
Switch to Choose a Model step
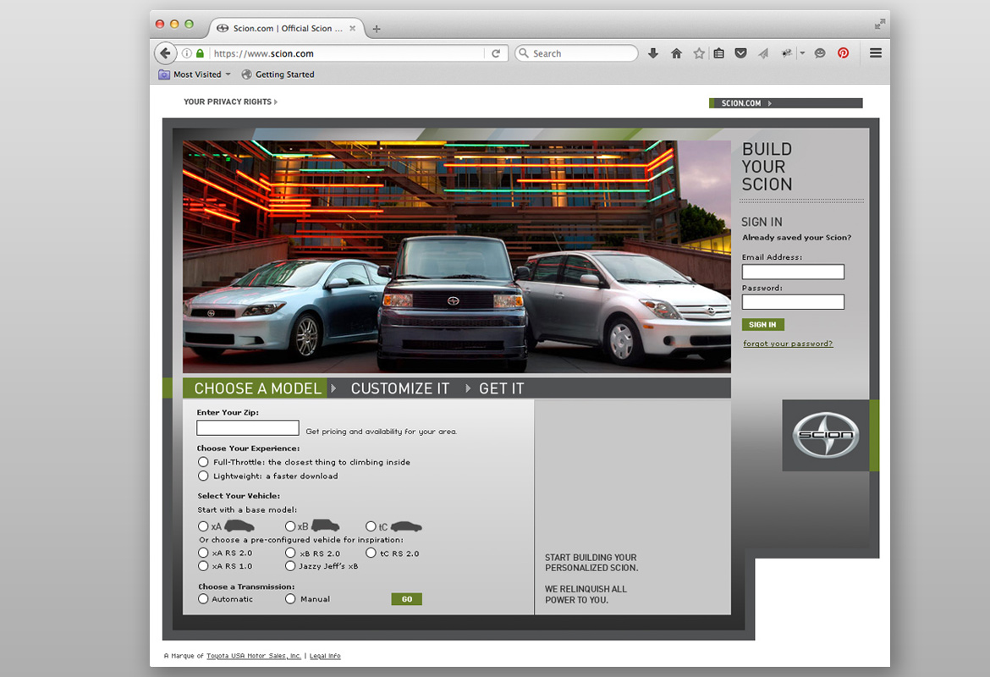tap(255, 388)
